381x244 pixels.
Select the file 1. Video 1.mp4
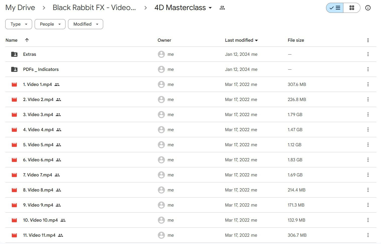coord(37,84)
